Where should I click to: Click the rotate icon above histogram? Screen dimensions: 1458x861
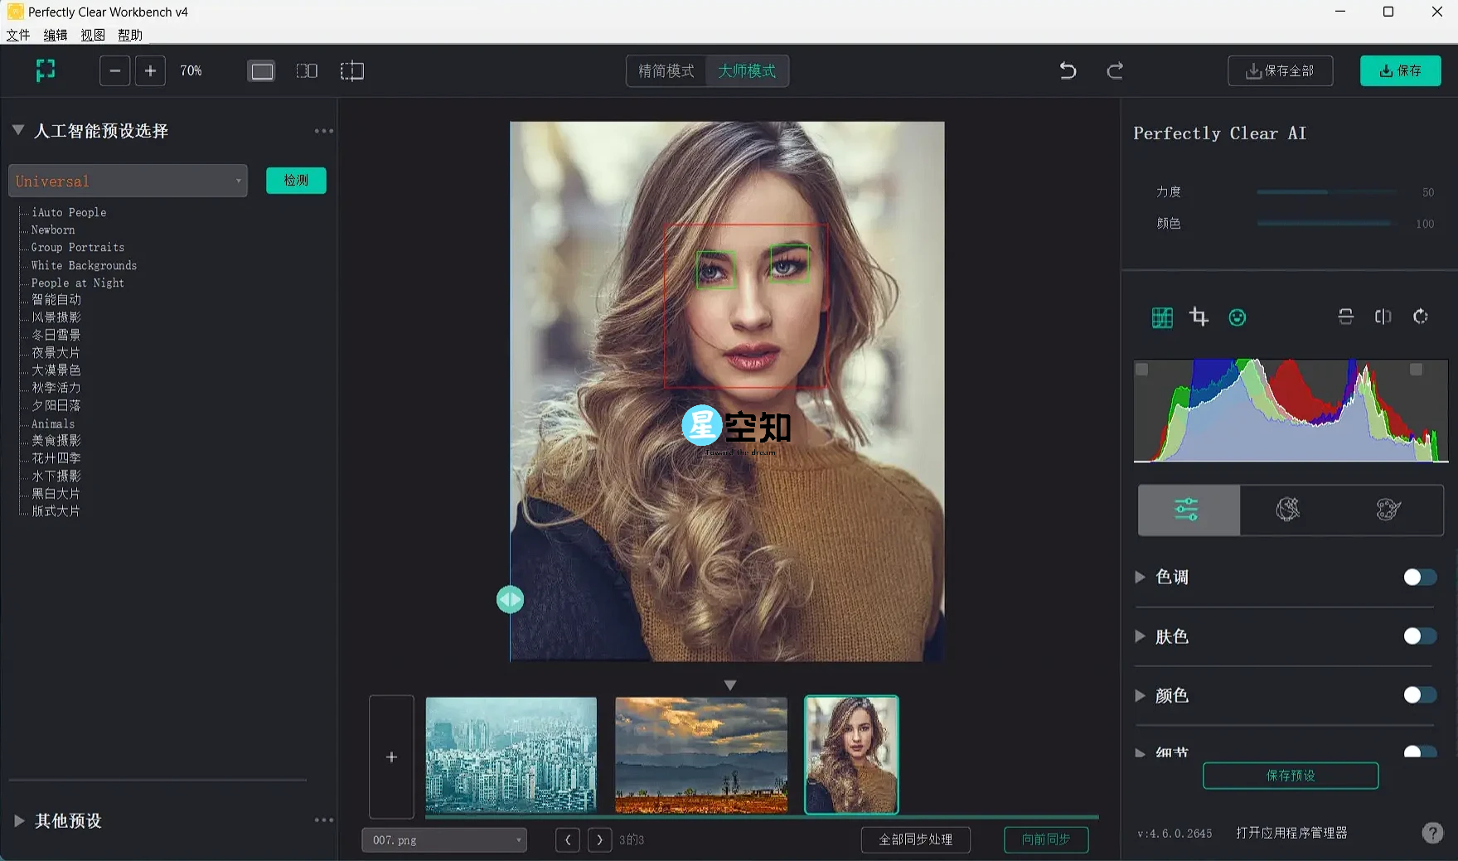(x=1420, y=317)
